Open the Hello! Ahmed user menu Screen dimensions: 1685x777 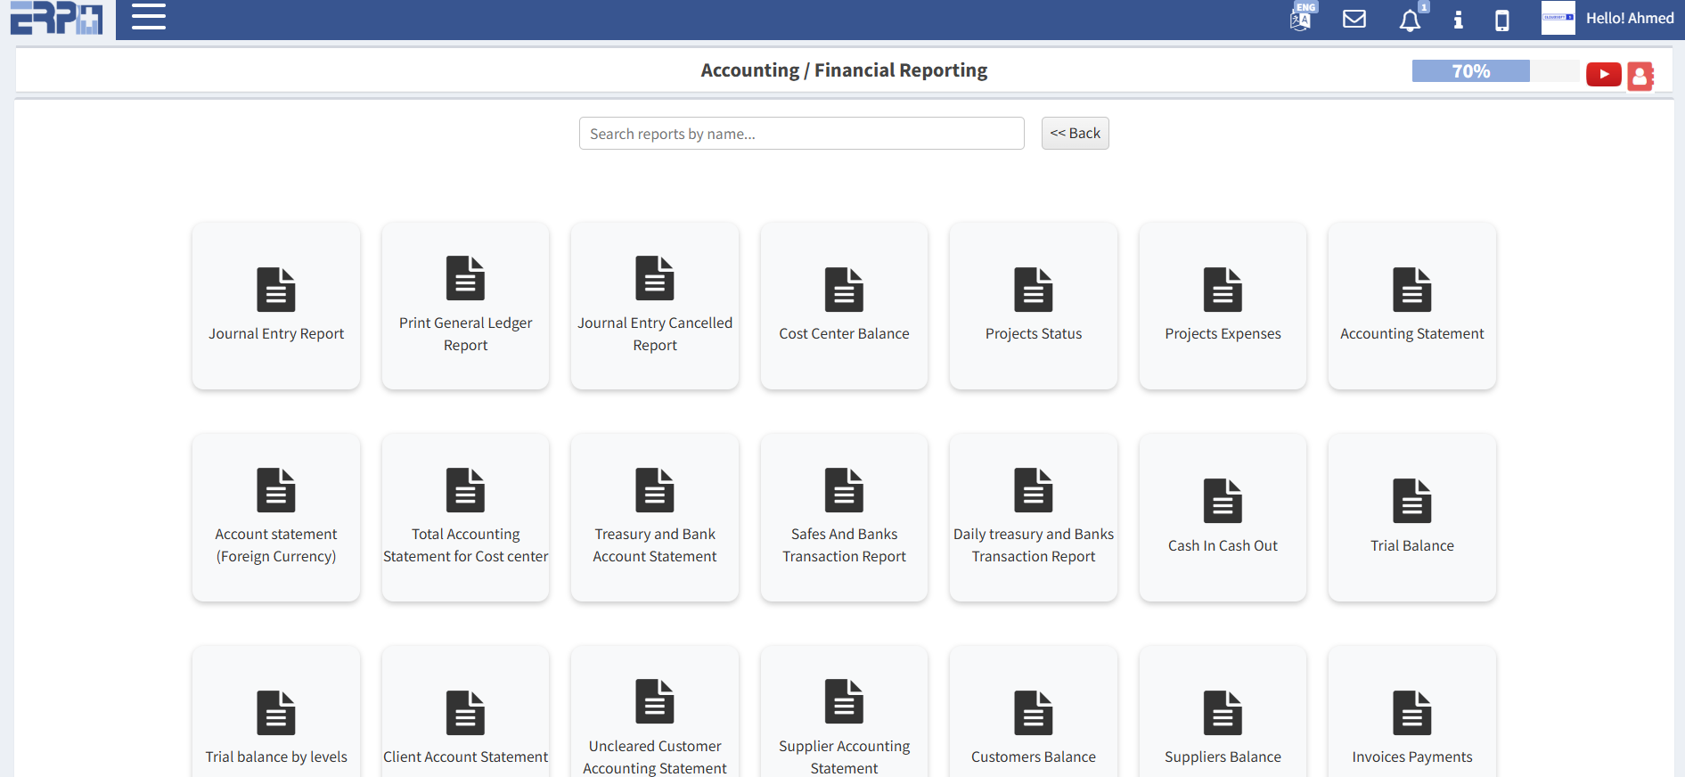[x=1628, y=19]
